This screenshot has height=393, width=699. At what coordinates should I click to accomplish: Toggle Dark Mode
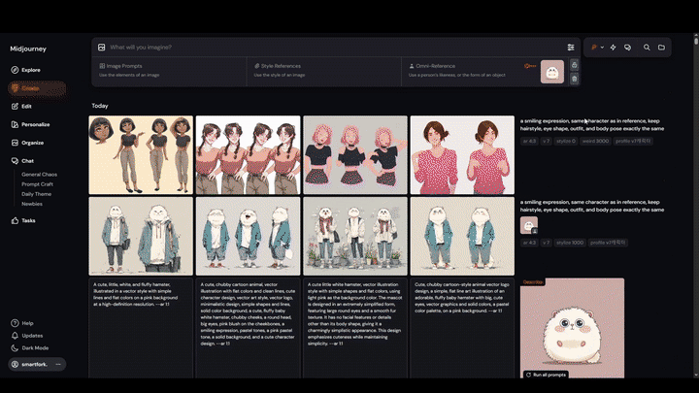29,348
